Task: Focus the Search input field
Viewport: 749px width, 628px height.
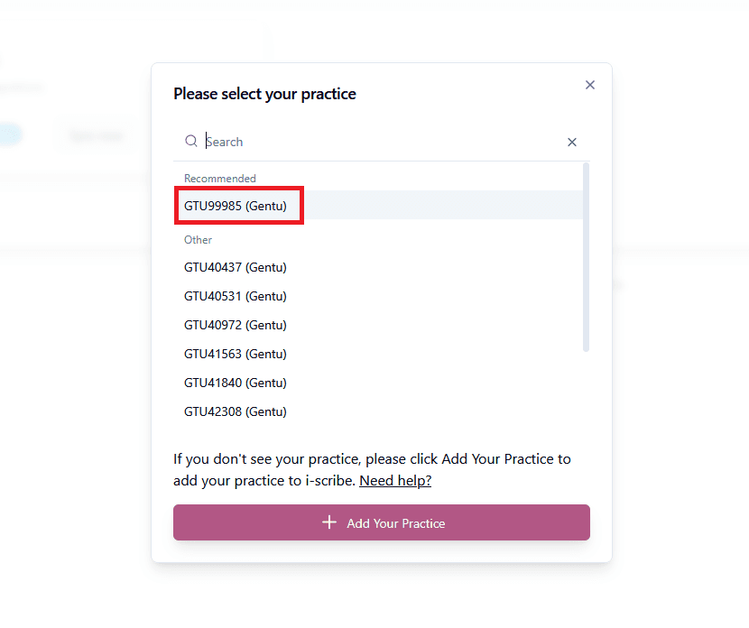Action: 382,142
